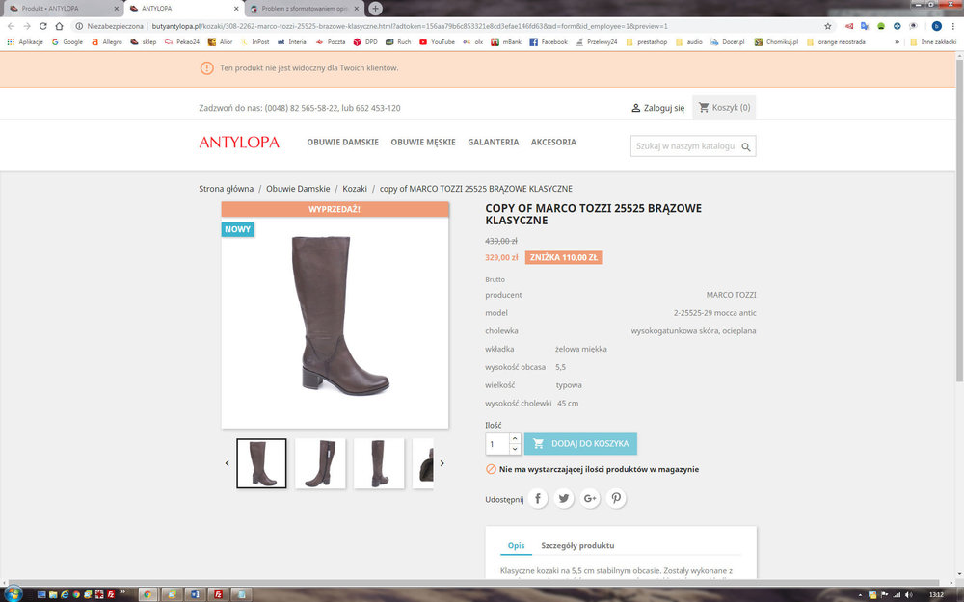Go to the browser home page icon
Screen dimensions: 964x602
[59, 26]
